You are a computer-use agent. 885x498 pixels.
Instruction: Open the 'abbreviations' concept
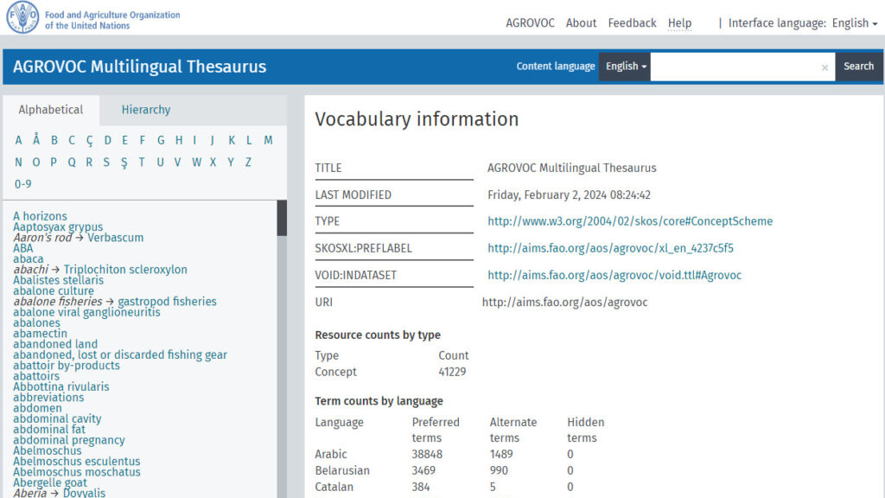tap(48, 398)
